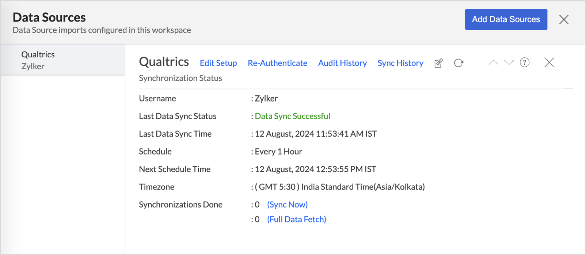Image resolution: width=586 pixels, height=255 pixels.
Task: Open Audit History
Action: point(342,63)
